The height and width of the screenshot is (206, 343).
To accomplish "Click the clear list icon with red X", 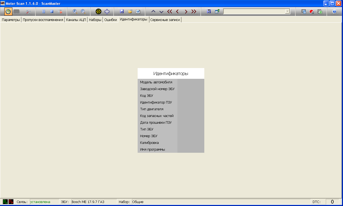I will point(60,12).
